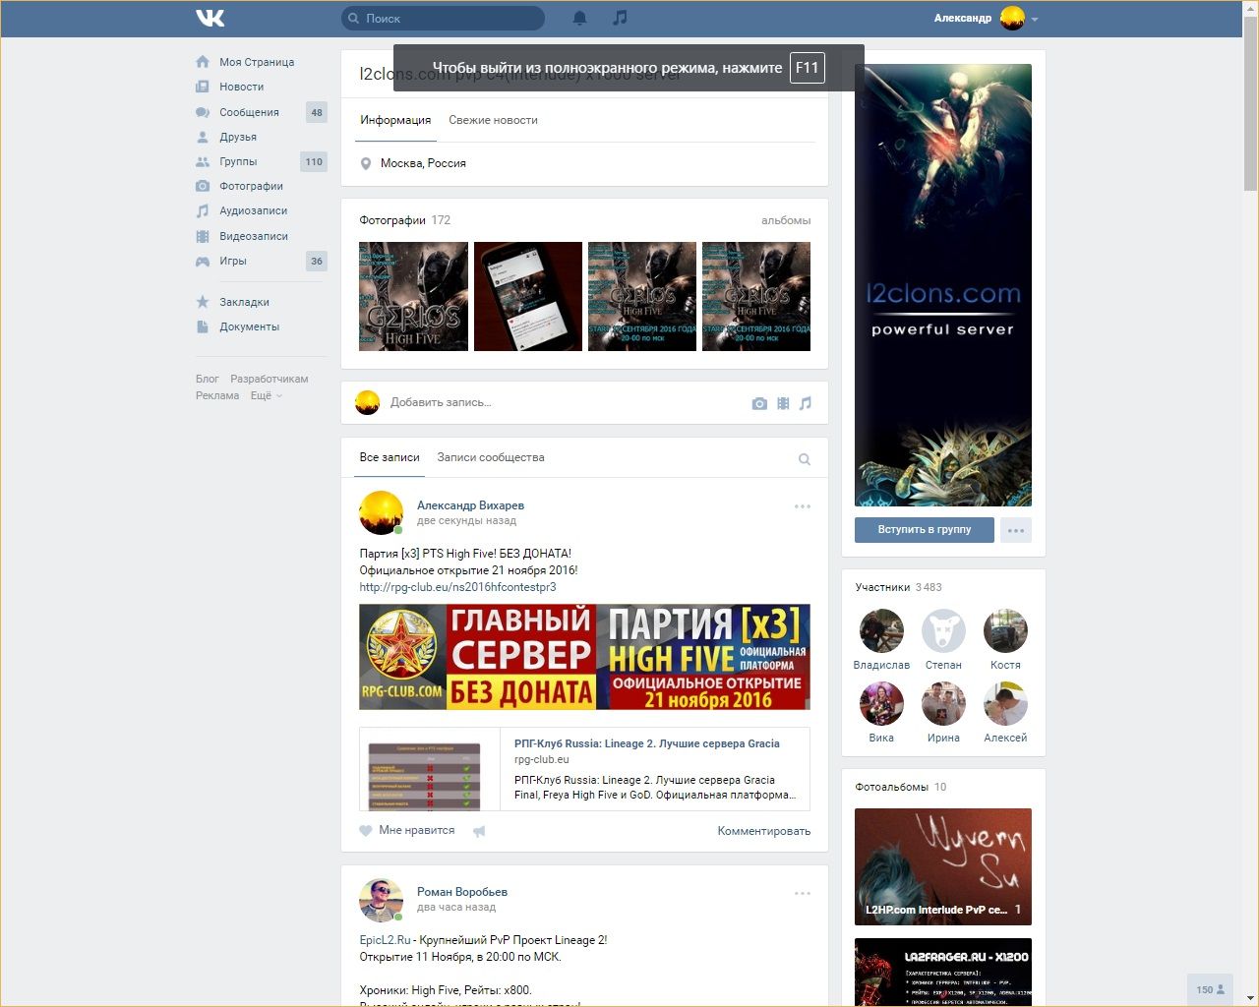
Task: Like the post via Мне нравится
Action: pos(407,830)
